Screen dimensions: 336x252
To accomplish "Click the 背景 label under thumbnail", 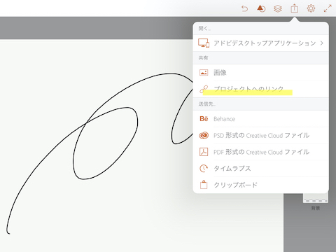I will coord(316,208).
